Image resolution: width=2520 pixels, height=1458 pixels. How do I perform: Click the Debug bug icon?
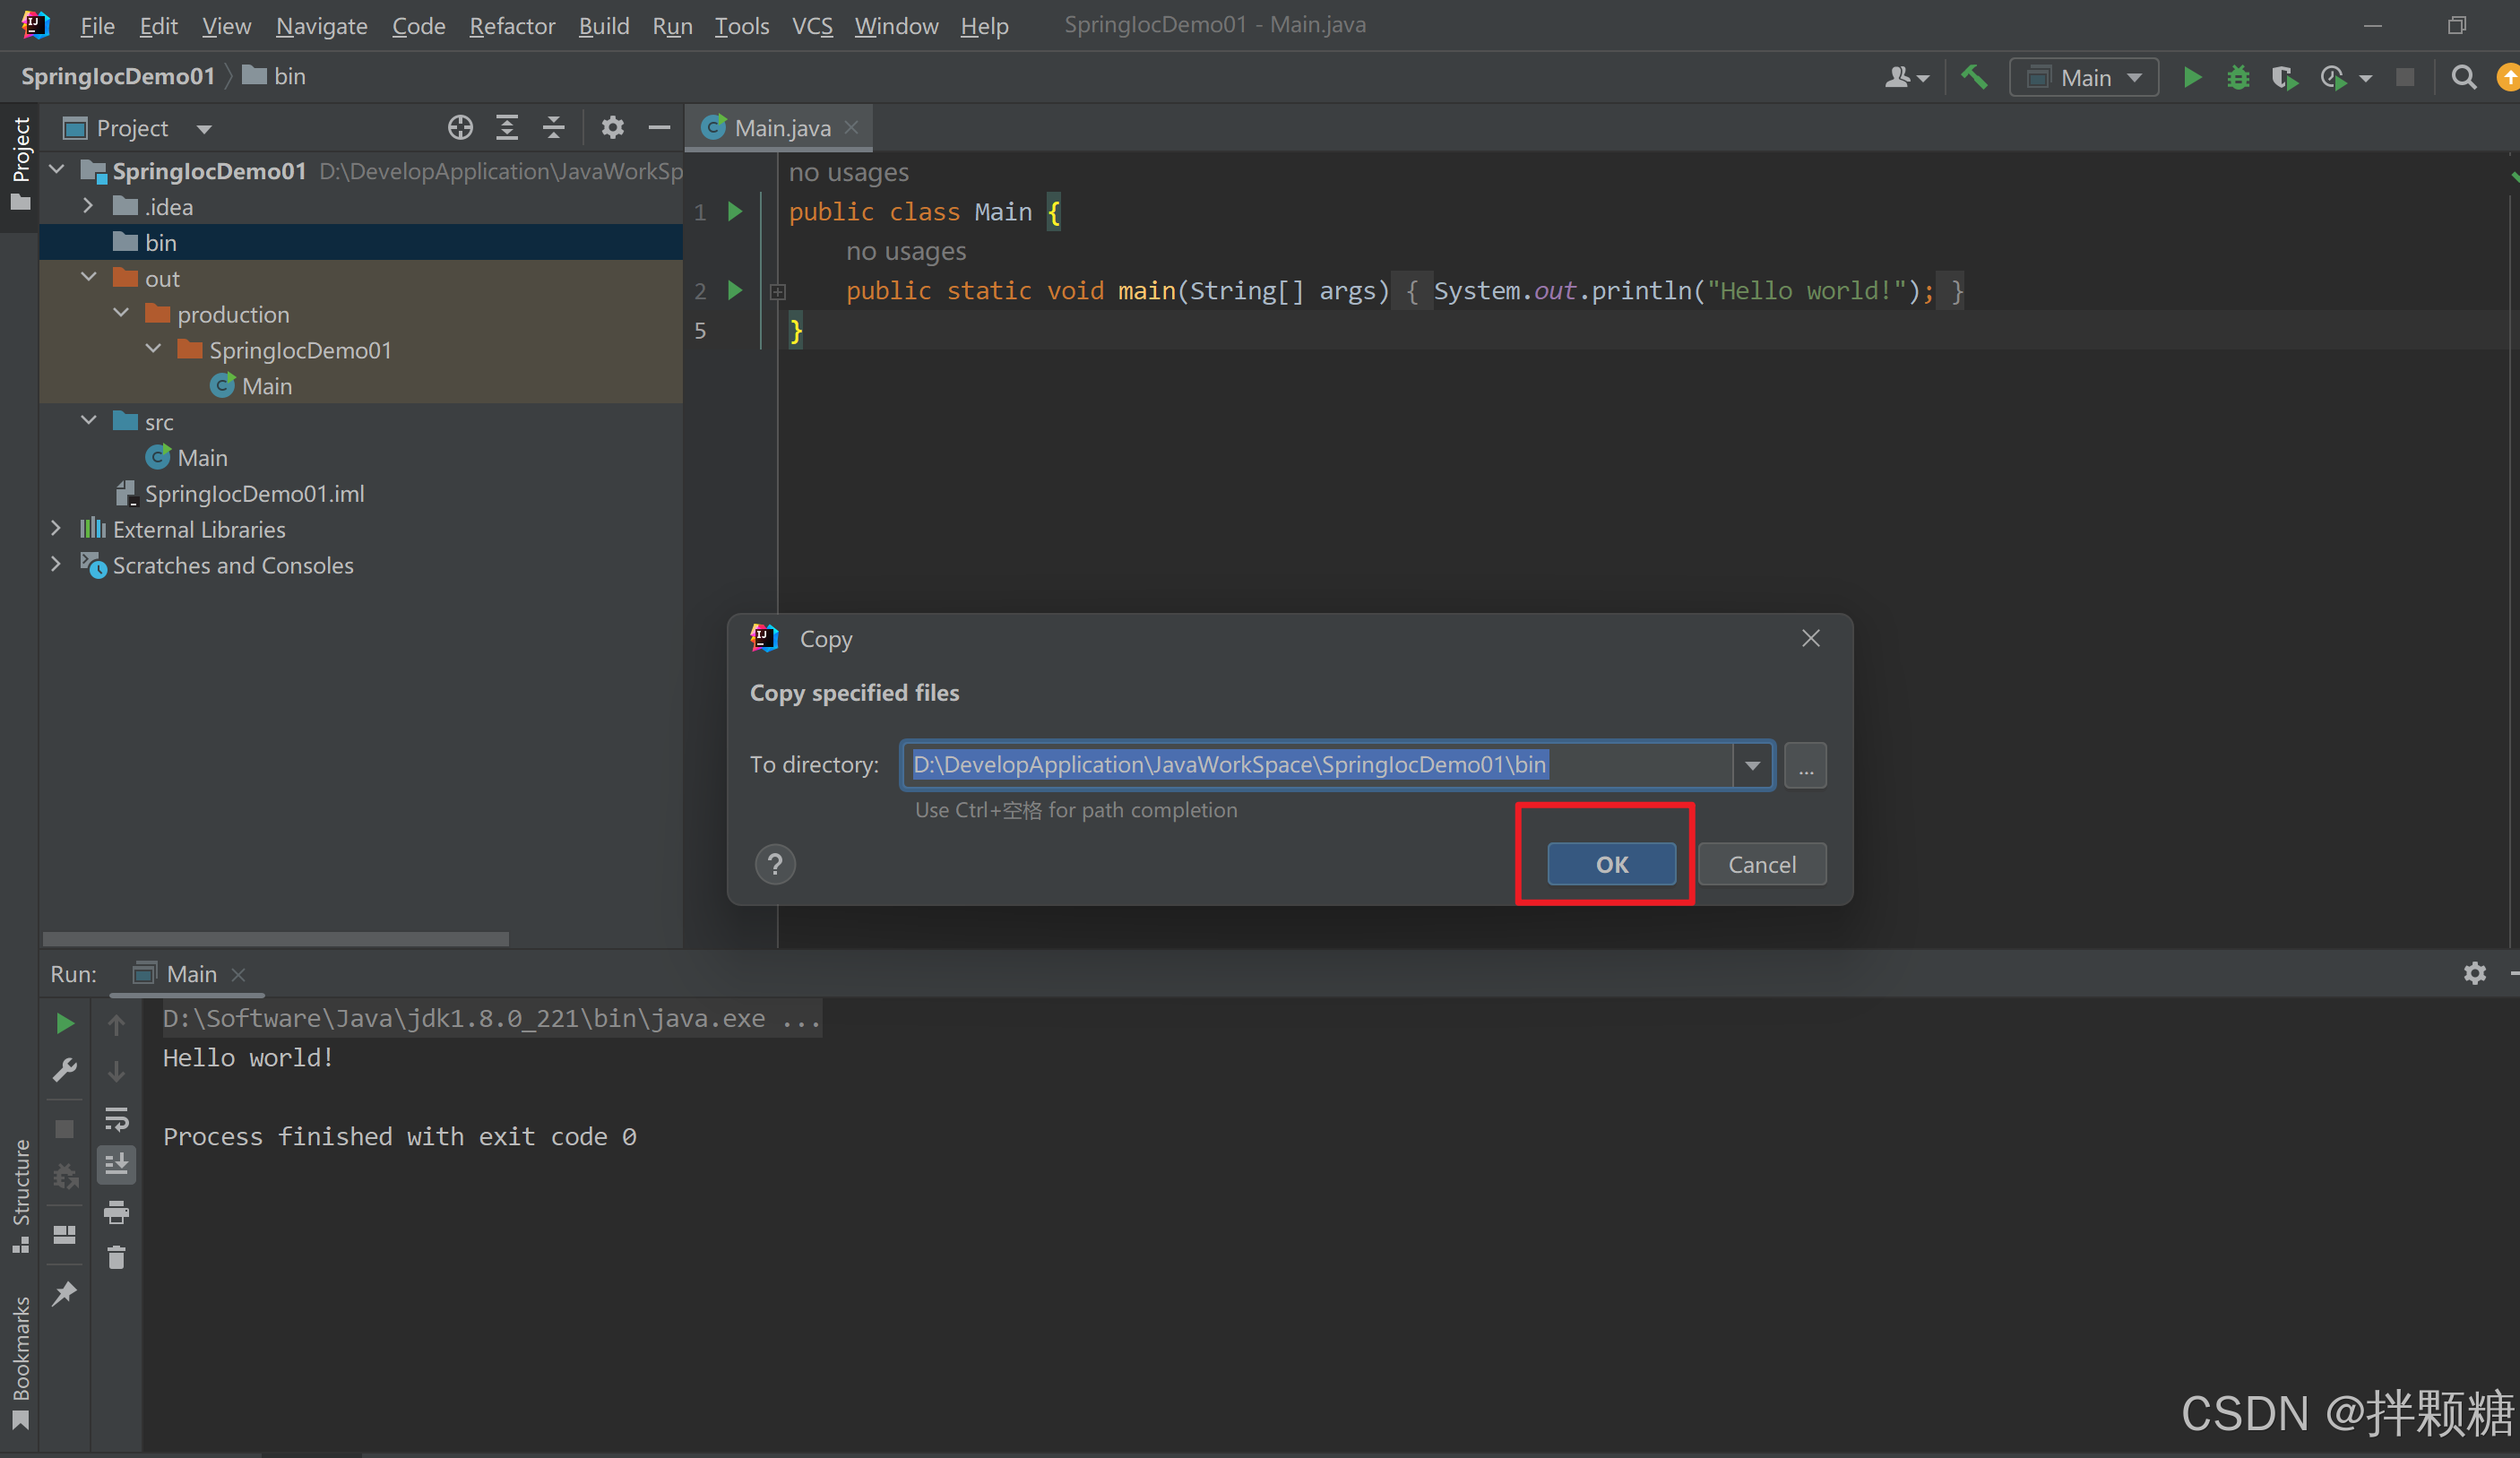(x=2238, y=77)
